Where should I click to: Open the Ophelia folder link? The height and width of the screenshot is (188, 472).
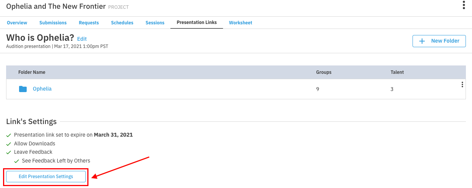[42, 89]
